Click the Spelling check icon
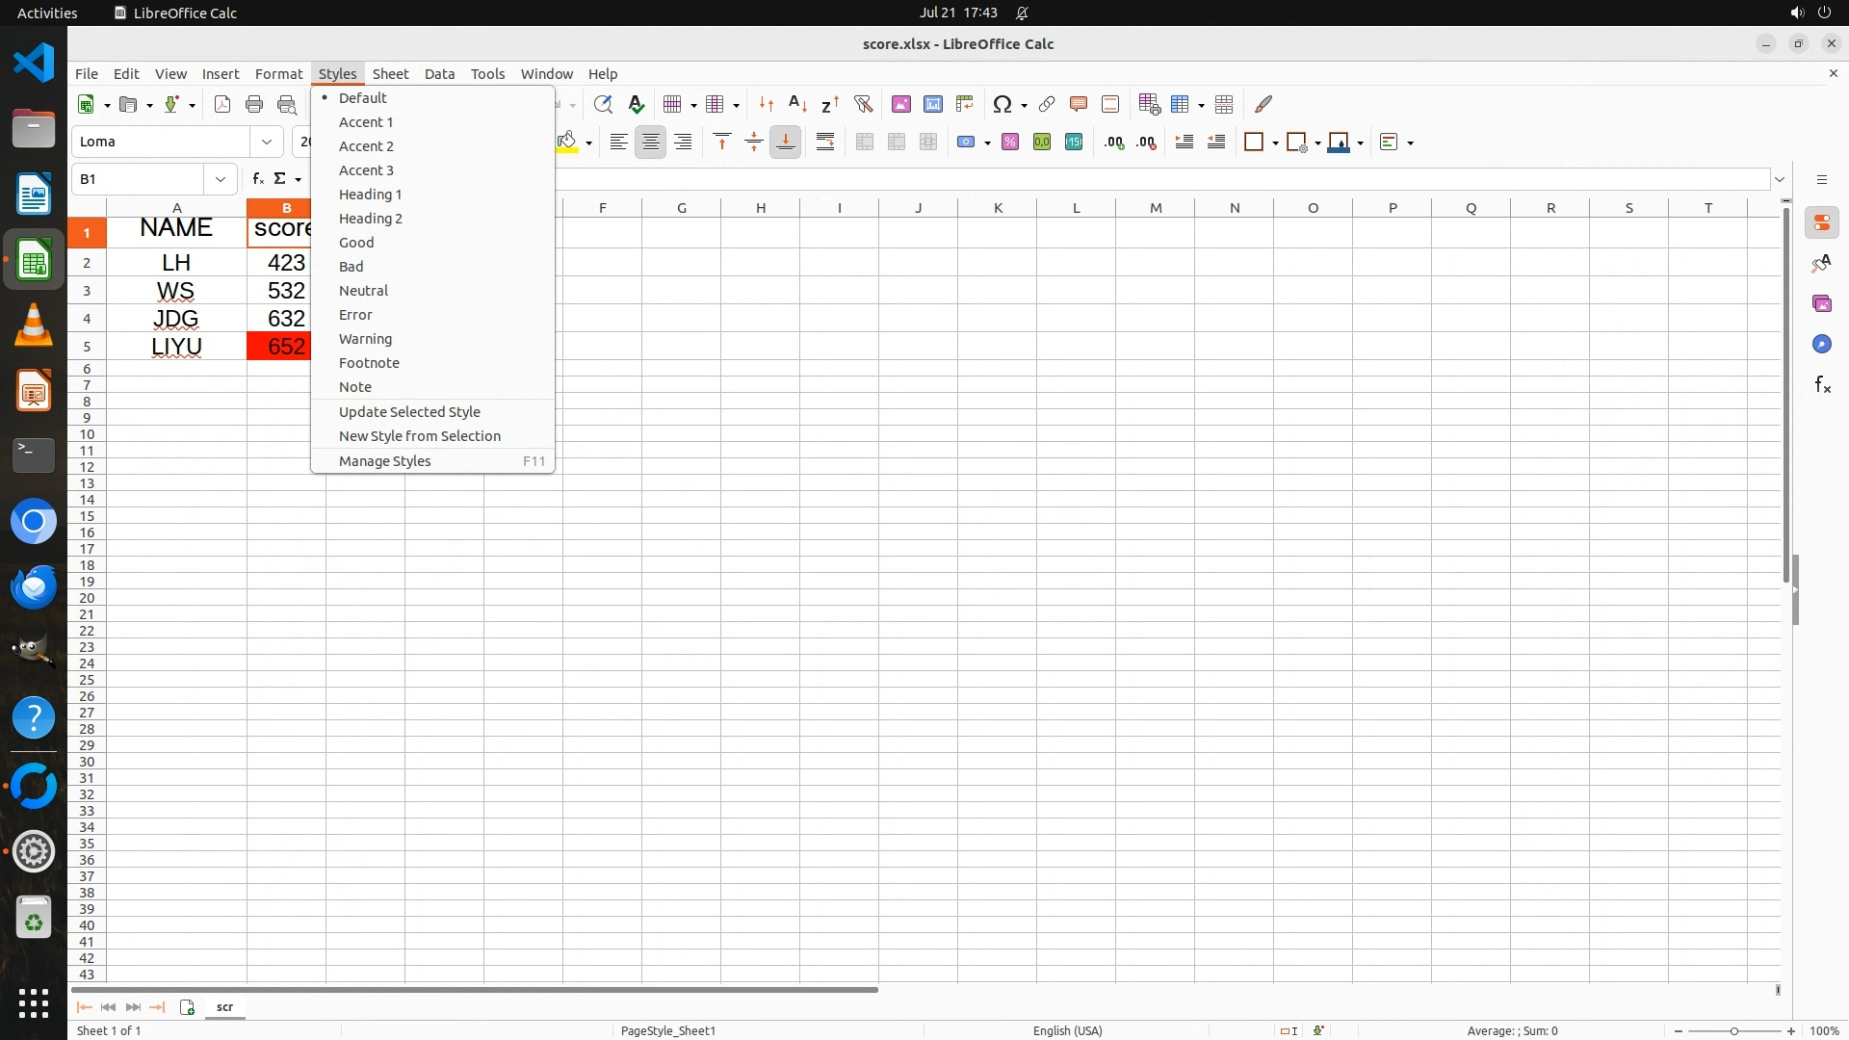 [636, 104]
